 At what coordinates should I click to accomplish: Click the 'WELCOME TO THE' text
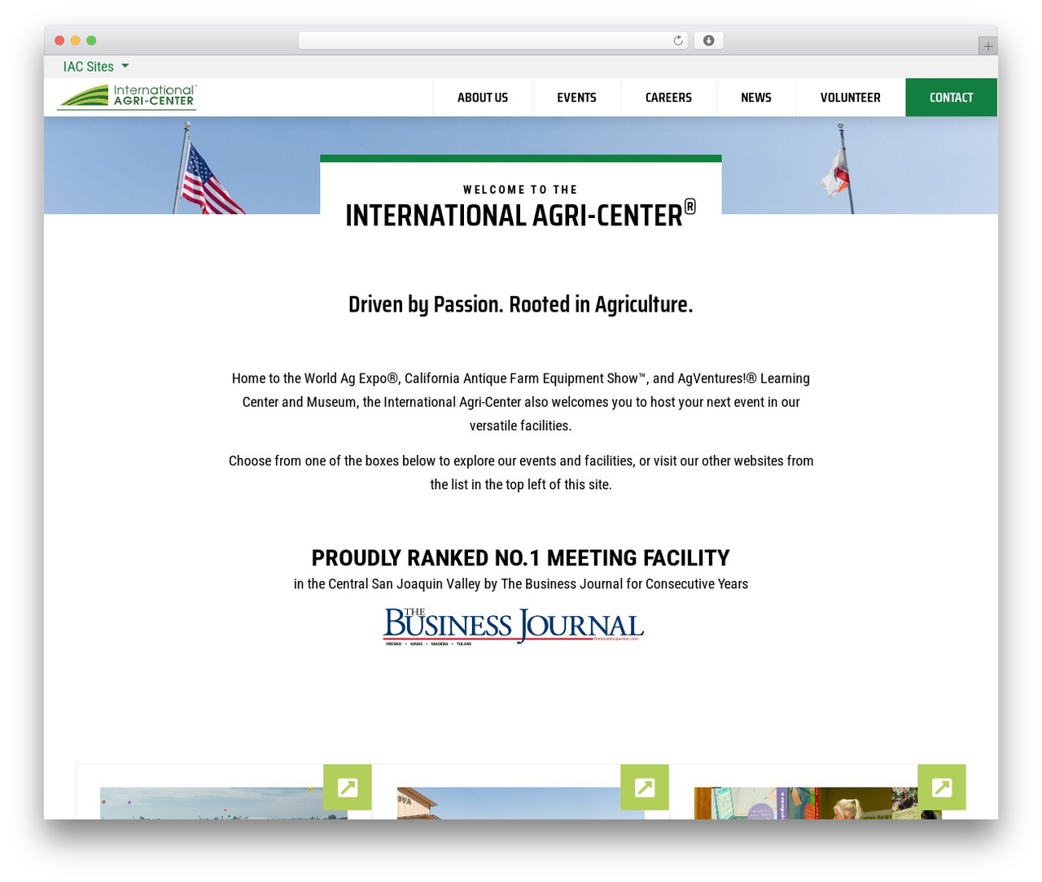pos(521,190)
